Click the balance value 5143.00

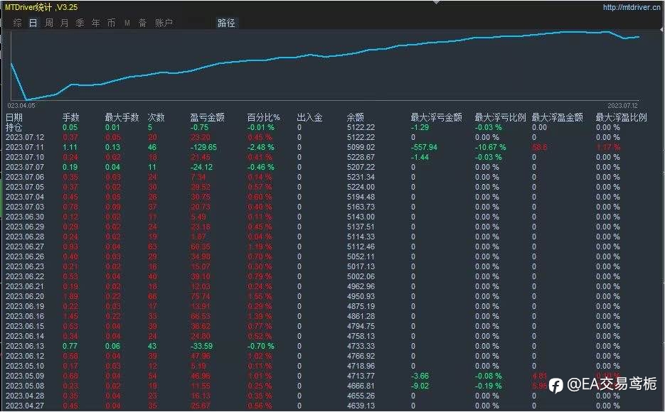[x=361, y=217]
